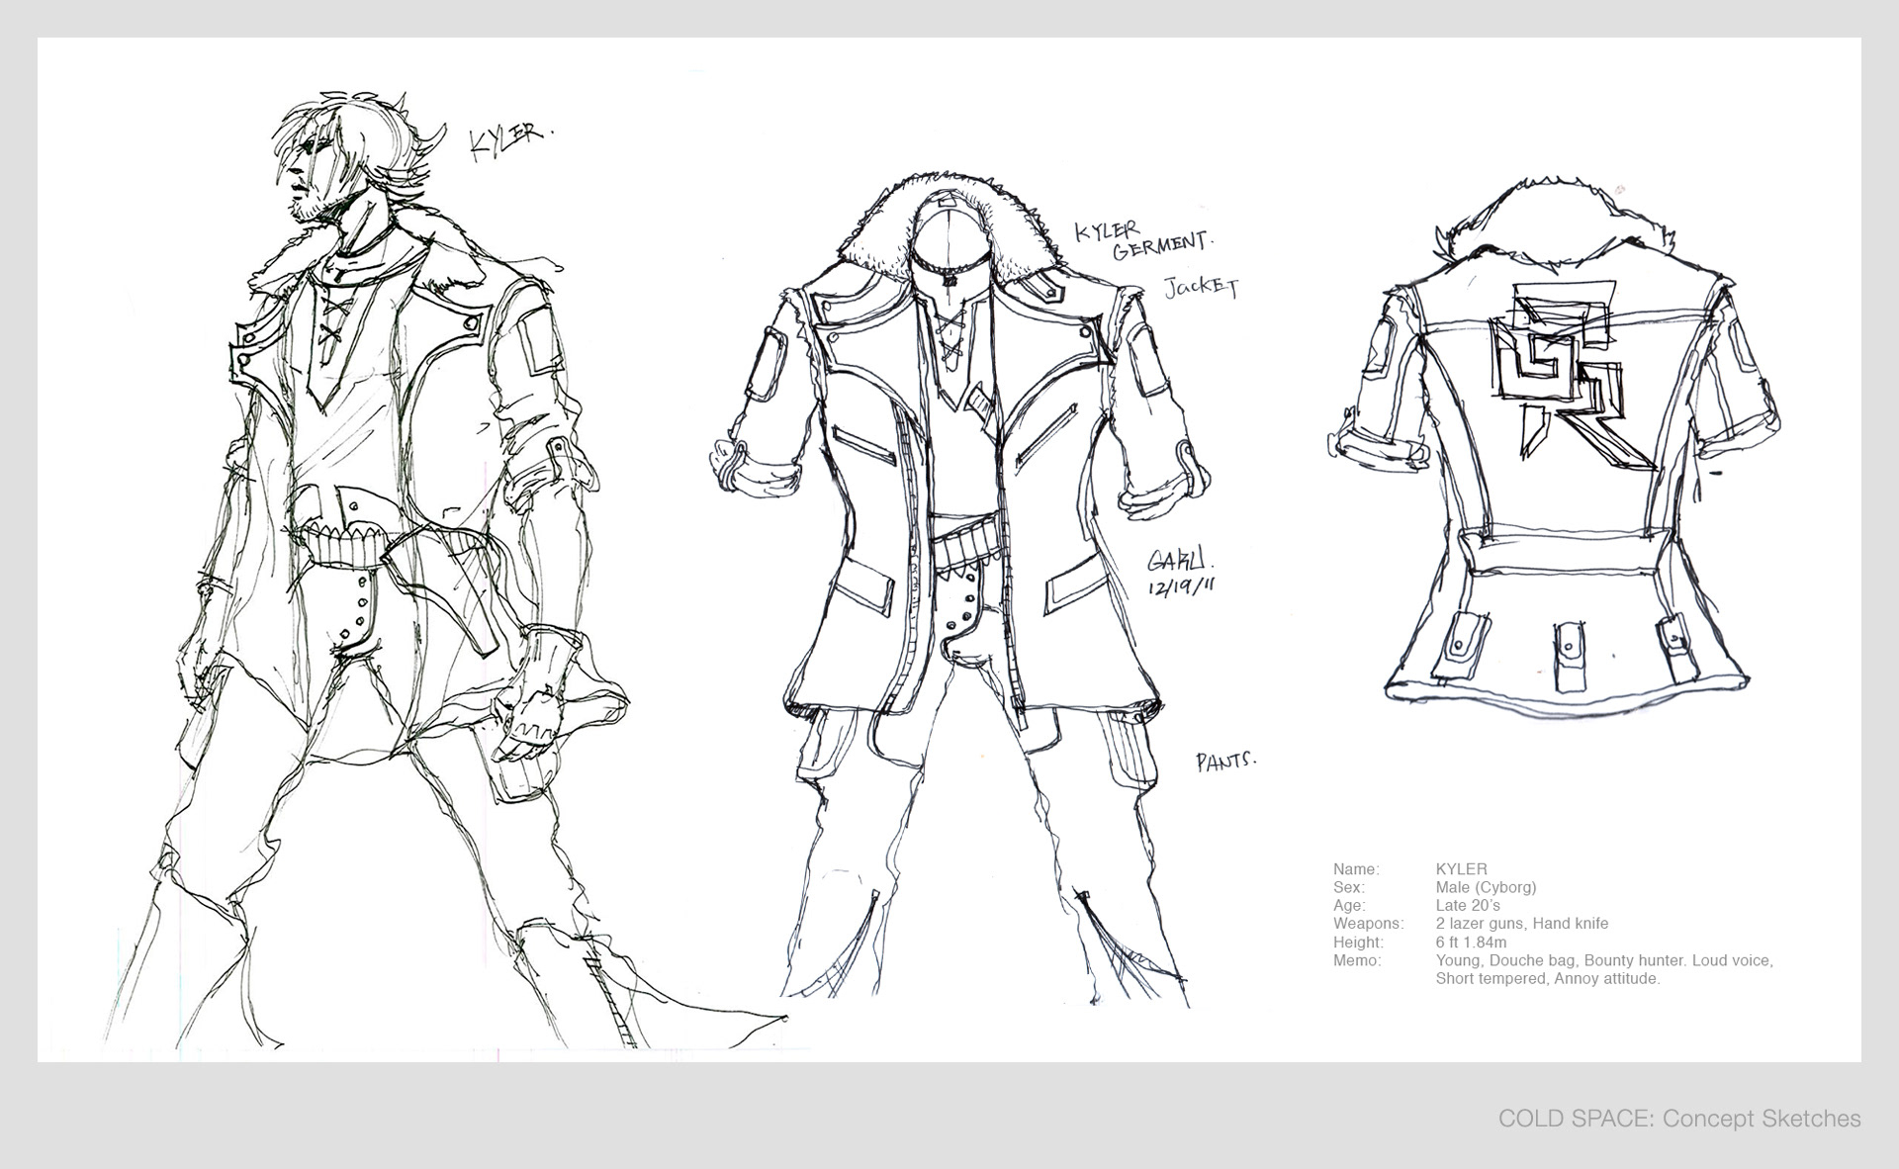Click the 6 ft 1.84m height value
The height and width of the screenshot is (1169, 1899).
(x=1471, y=942)
